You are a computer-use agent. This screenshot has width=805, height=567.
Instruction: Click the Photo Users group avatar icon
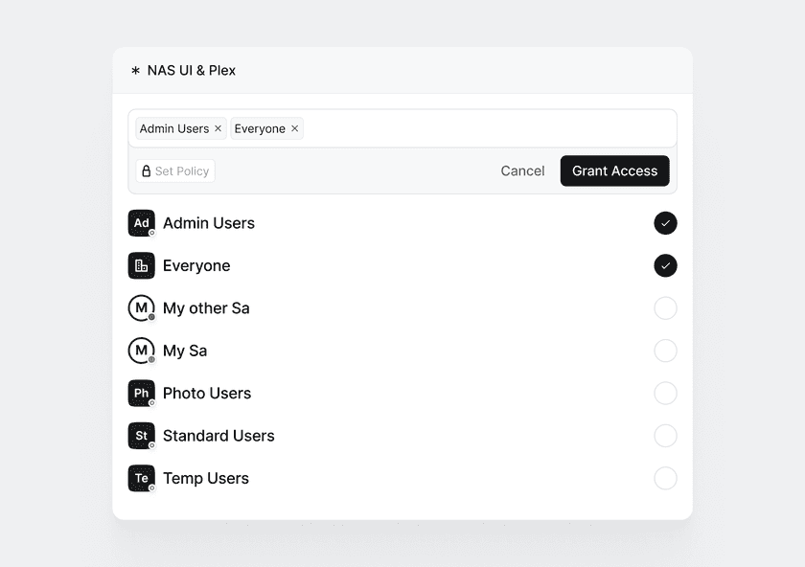[141, 393]
